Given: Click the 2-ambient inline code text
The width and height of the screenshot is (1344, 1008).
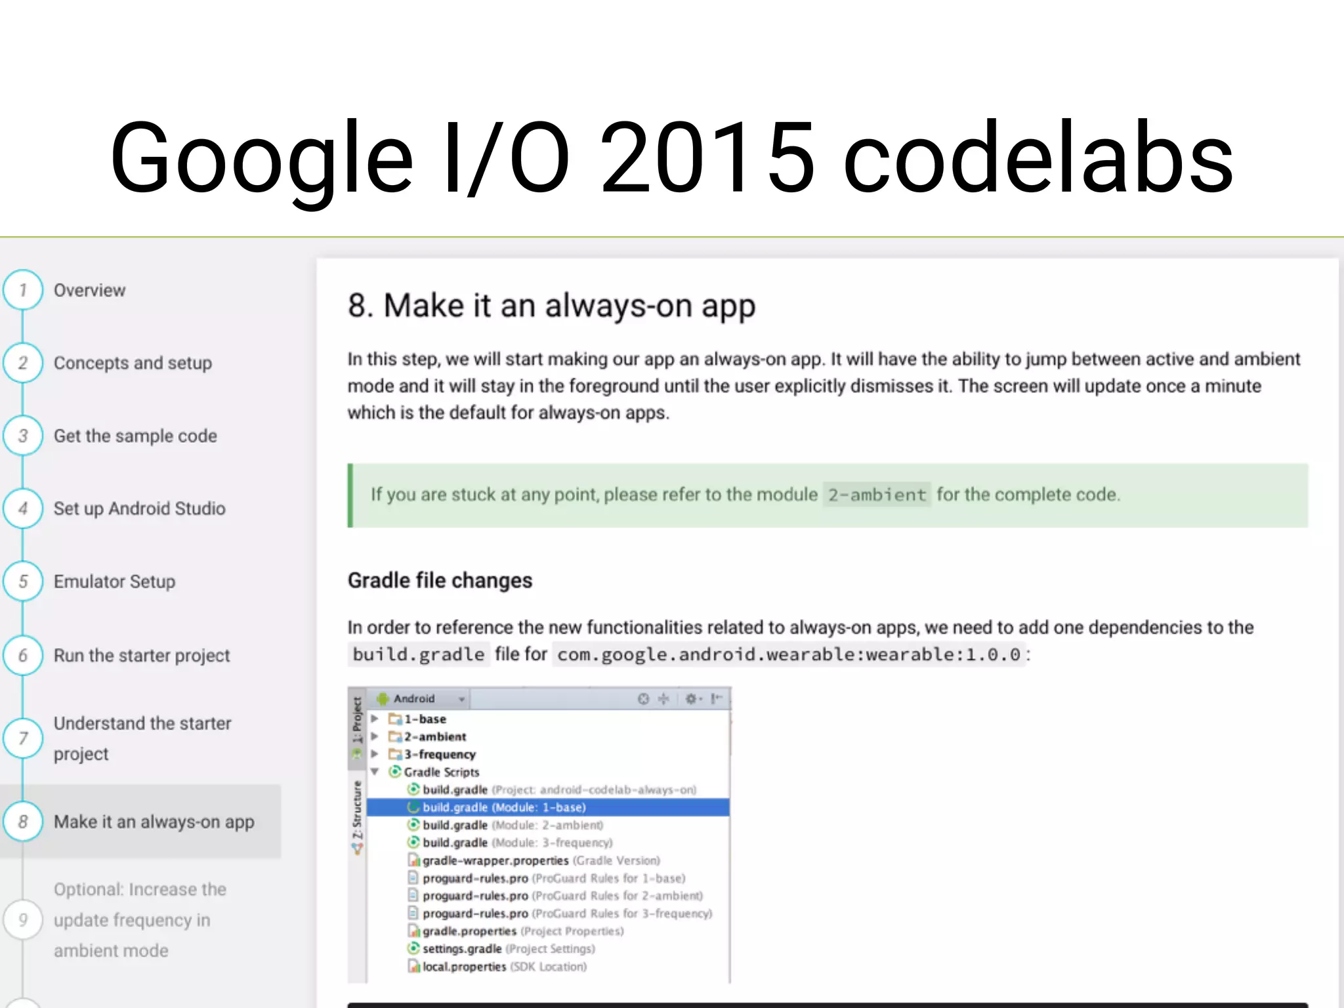Looking at the screenshot, I should [x=877, y=495].
